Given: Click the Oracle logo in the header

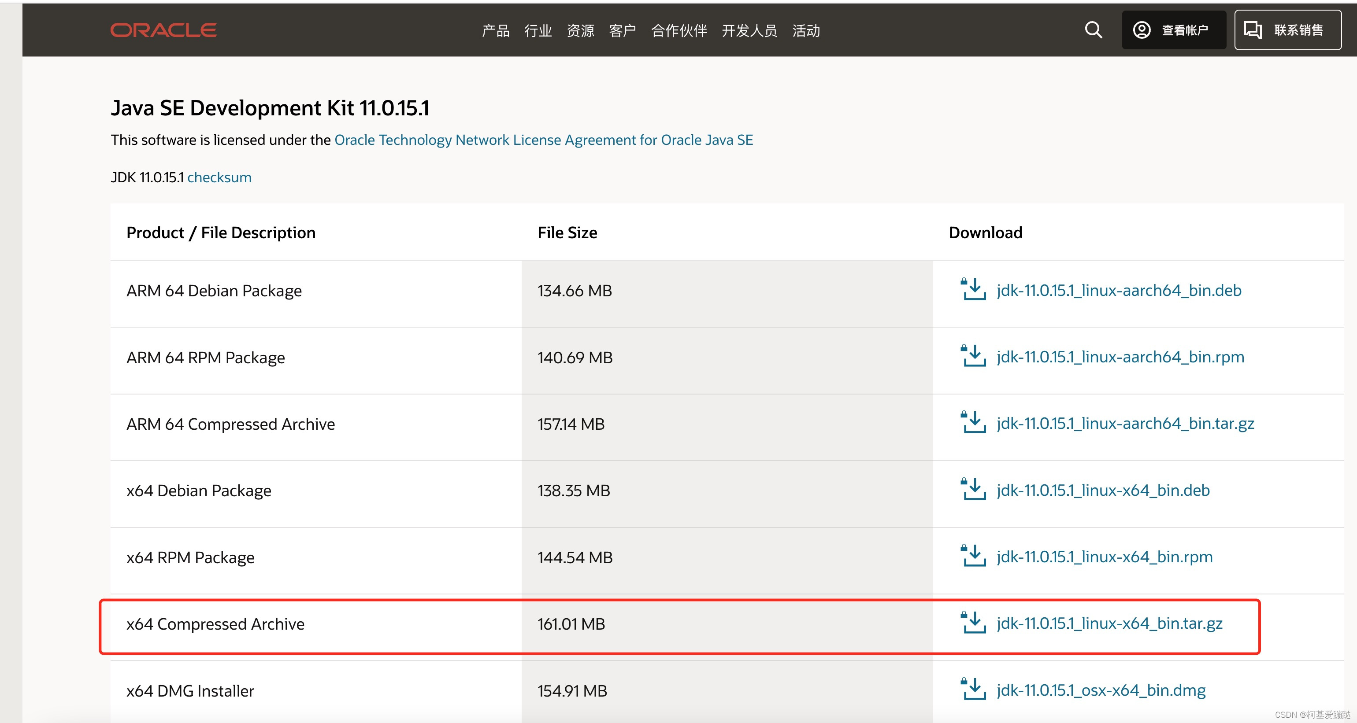Looking at the screenshot, I should (x=163, y=30).
